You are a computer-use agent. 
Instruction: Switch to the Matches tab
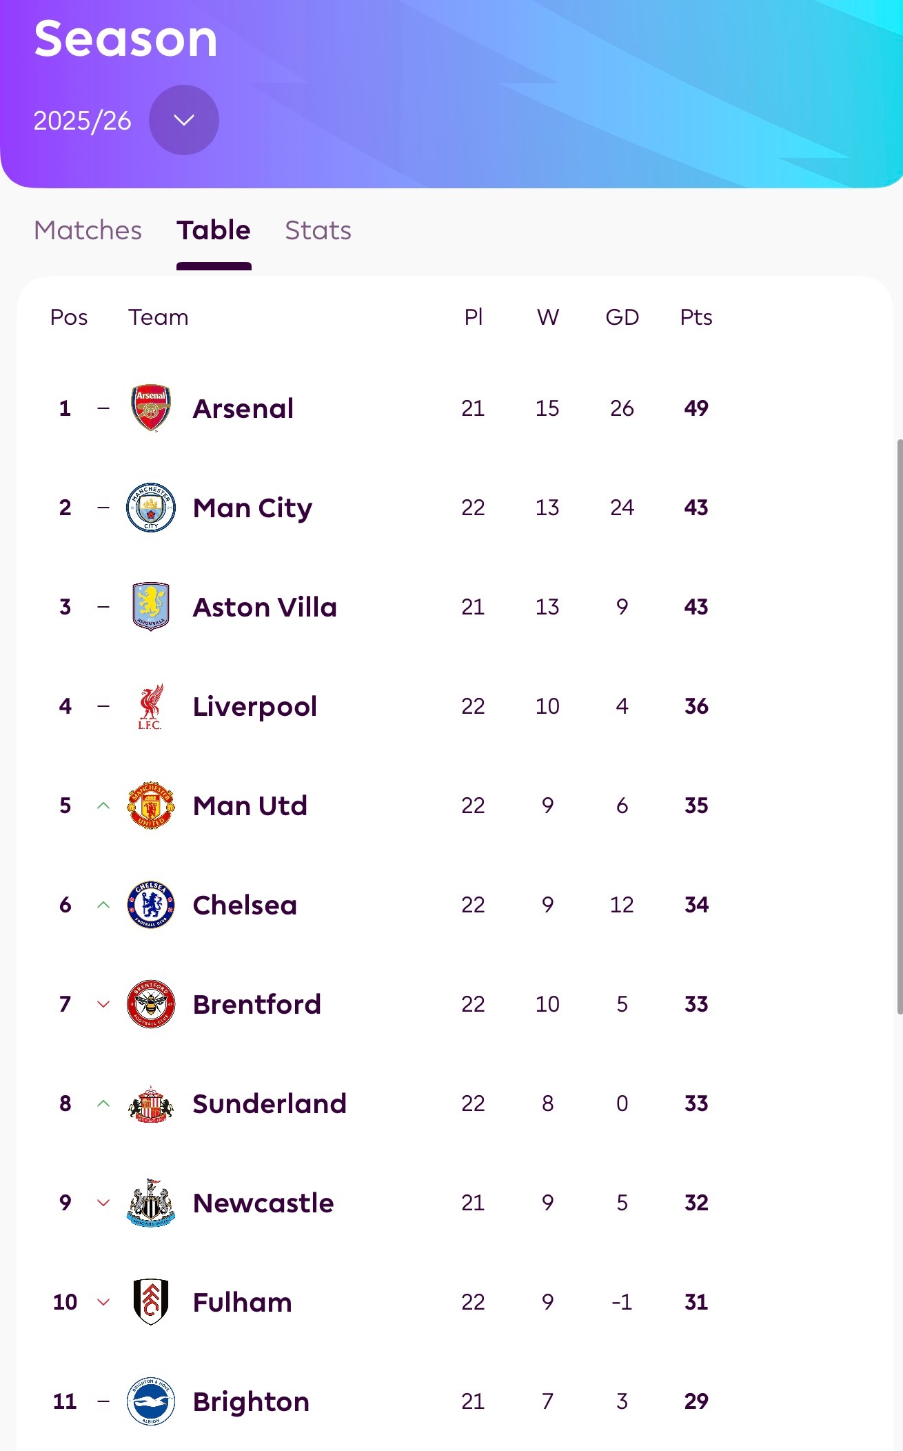pos(88,230)
